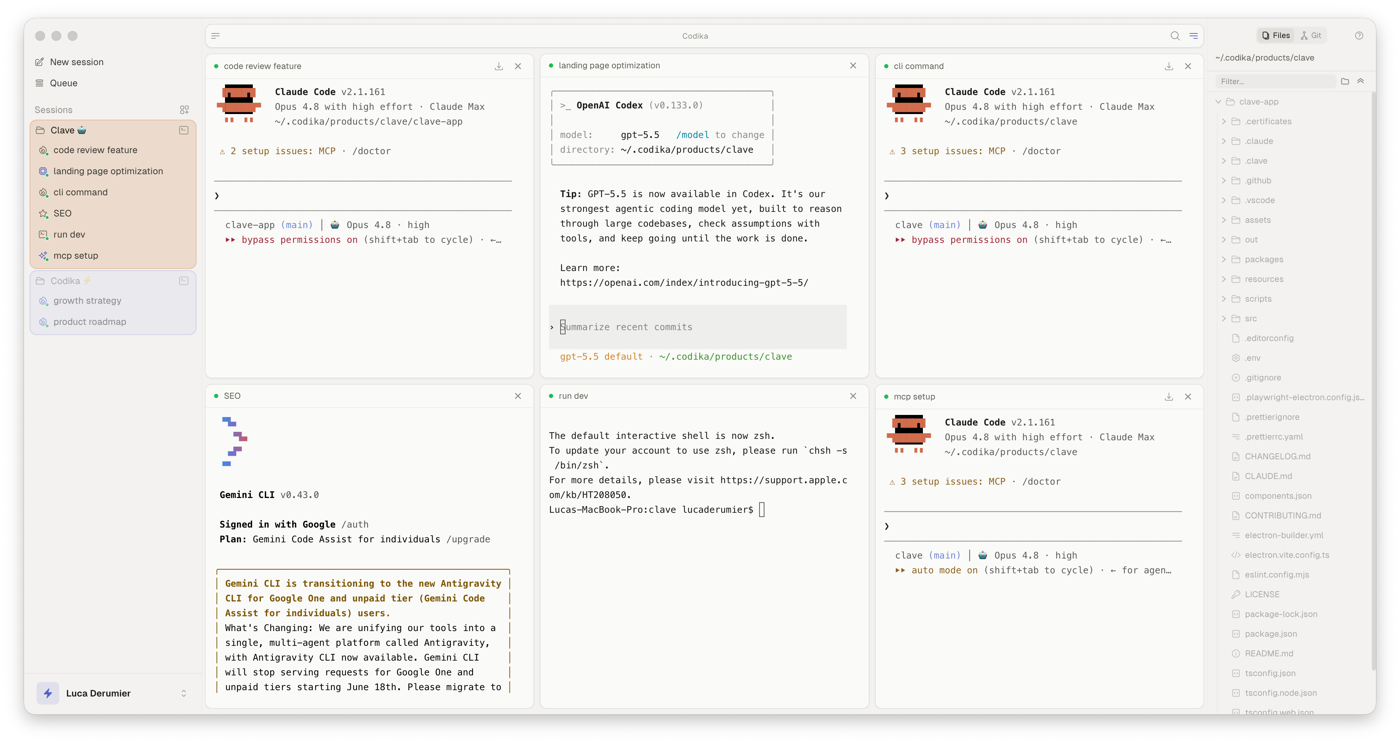The image size is (1400, 744).
Task: Click the Gemini logo in the SEO pane
Action: point(234,441)
